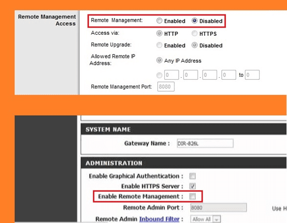Toggle Enable Remote Management checkbox
This screenshot has width=287, height=223.
click(x=192, y=197)
